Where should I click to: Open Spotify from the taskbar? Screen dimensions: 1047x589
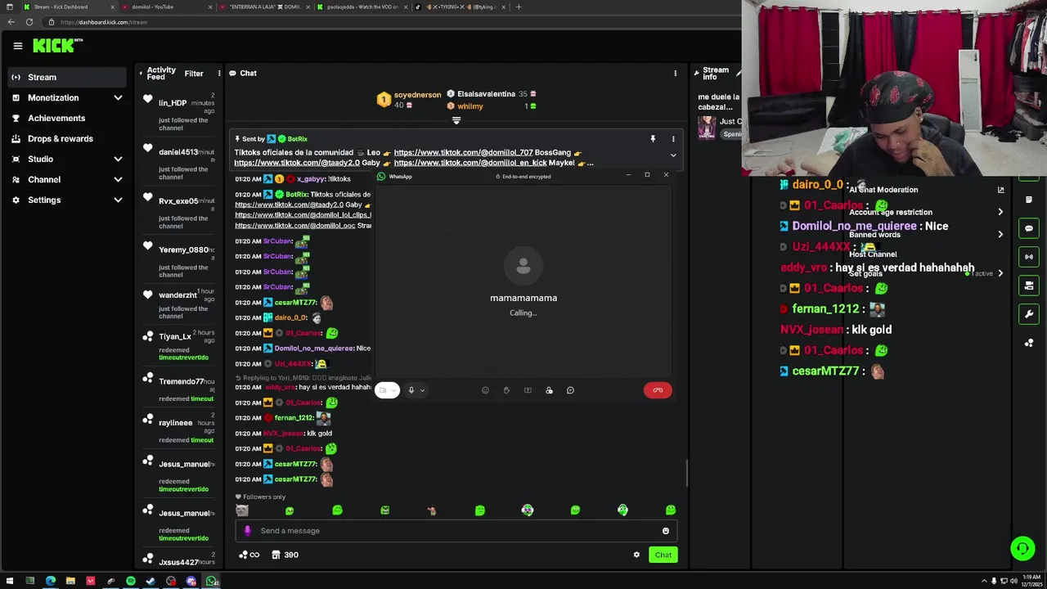(131, 582)
